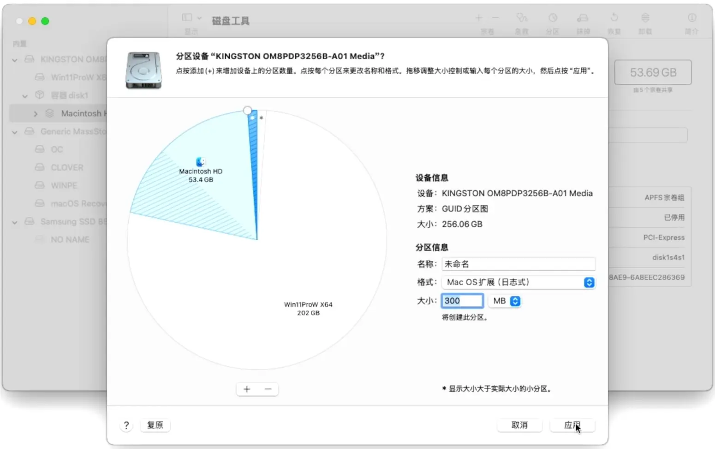
Task: Click the resize handle at the pie top
Action: [248, 111]
